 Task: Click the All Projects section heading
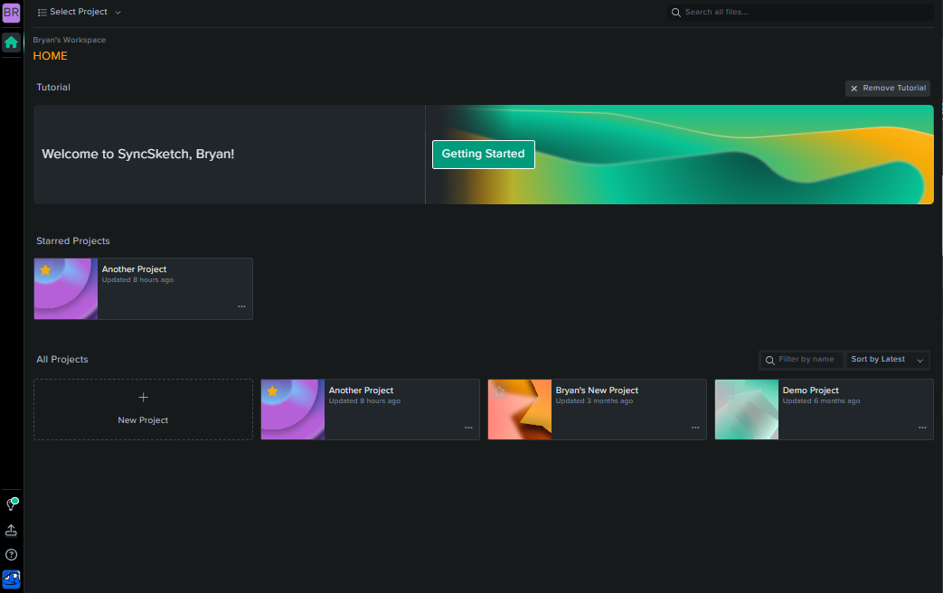tap(62, 360)
